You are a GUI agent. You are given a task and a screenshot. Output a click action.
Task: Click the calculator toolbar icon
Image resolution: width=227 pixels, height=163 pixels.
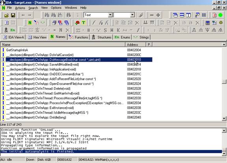click(x=208, y=23)
